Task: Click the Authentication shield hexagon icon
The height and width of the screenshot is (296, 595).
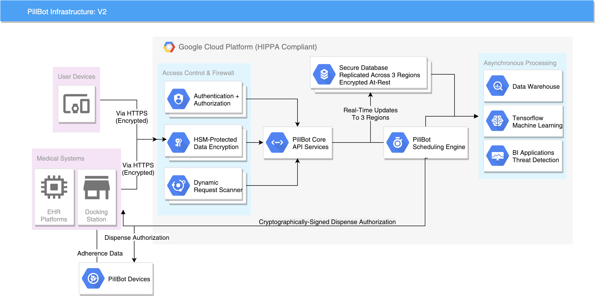Action: pyautogui.click(x=178, y=99)
